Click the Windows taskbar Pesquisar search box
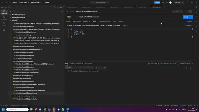The width and height of the screenshot is (199, 112). pos(17,110)
